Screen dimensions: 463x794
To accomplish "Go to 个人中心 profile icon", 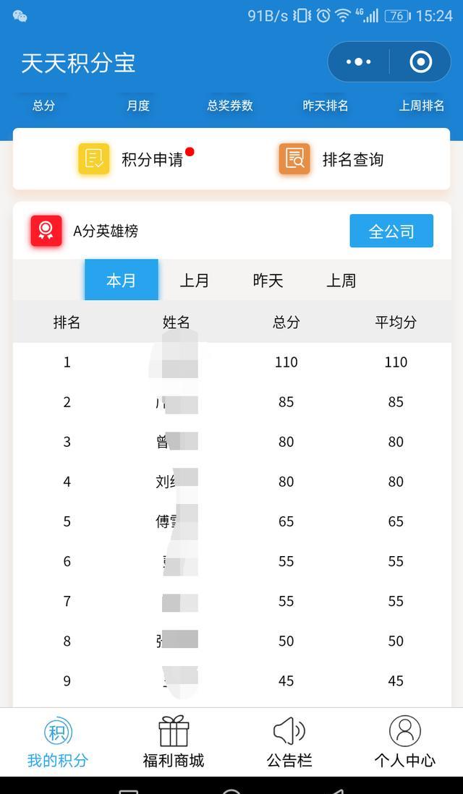I will [x=405, y=732].
